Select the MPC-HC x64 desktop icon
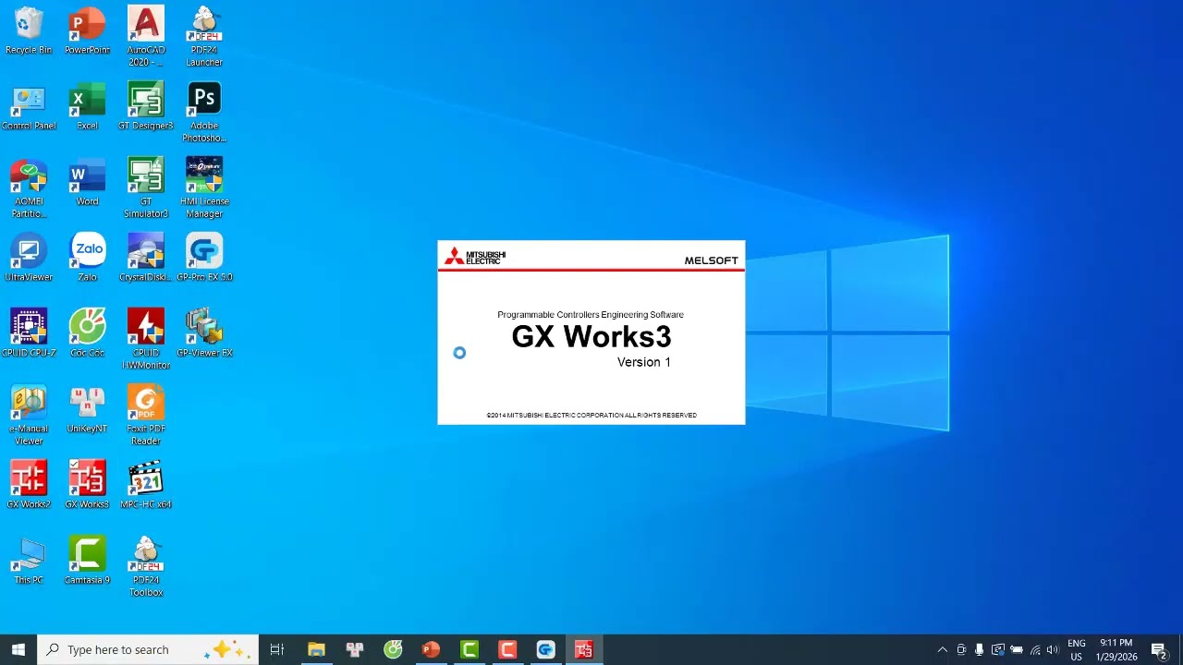 [146, 485]
